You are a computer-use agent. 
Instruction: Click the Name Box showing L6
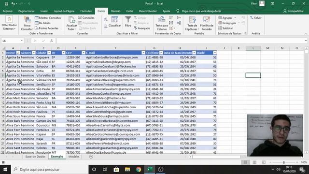coord(12,41)
